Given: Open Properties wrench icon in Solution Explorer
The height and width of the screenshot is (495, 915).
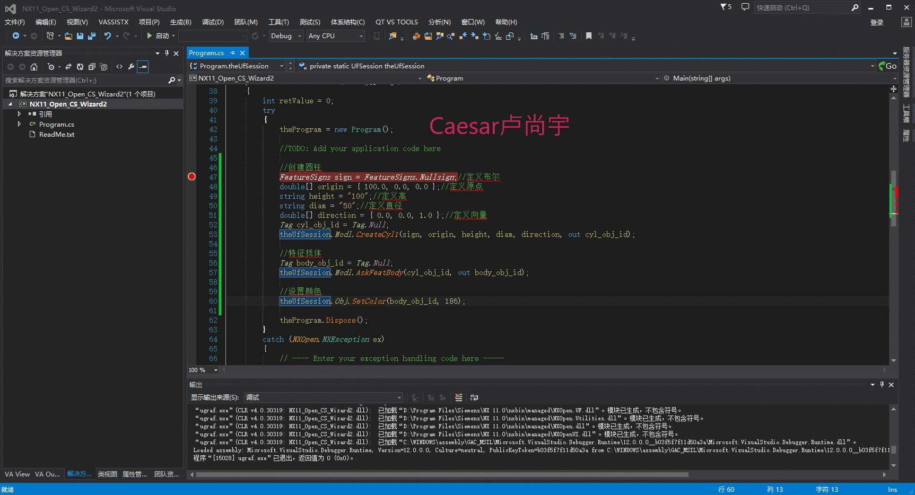Looking at the screenshot, I should click(x=131, y=67).
